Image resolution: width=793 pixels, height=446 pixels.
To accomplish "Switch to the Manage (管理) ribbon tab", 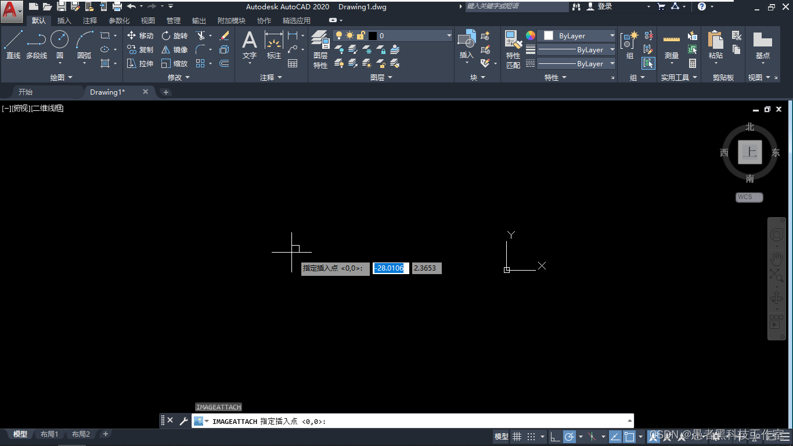I will tap(174, 20).
